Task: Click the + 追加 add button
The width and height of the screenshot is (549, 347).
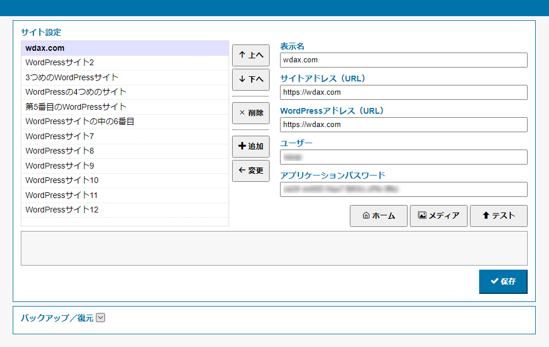Action: pyautogui.click(x=251, y=146)
